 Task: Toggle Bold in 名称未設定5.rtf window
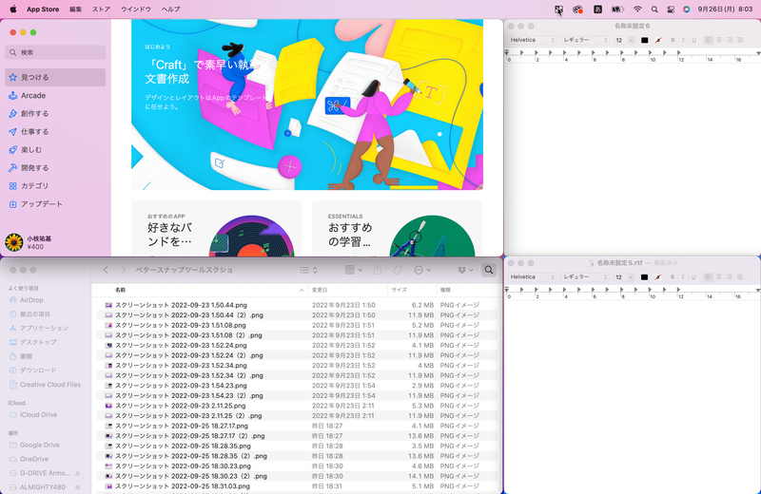(x=673, y=276)
